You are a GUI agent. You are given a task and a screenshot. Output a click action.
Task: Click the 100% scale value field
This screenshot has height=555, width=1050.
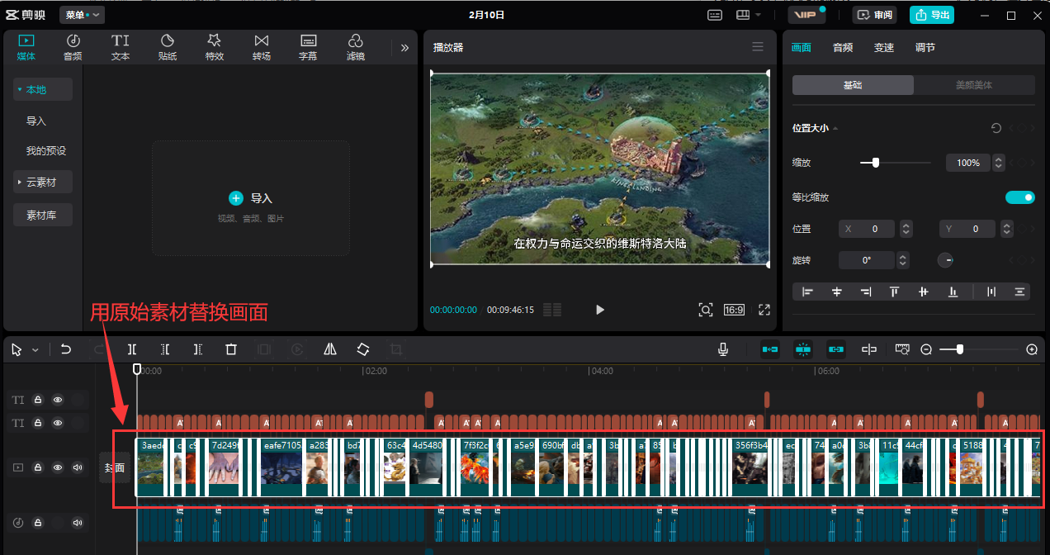pos(968,163)
